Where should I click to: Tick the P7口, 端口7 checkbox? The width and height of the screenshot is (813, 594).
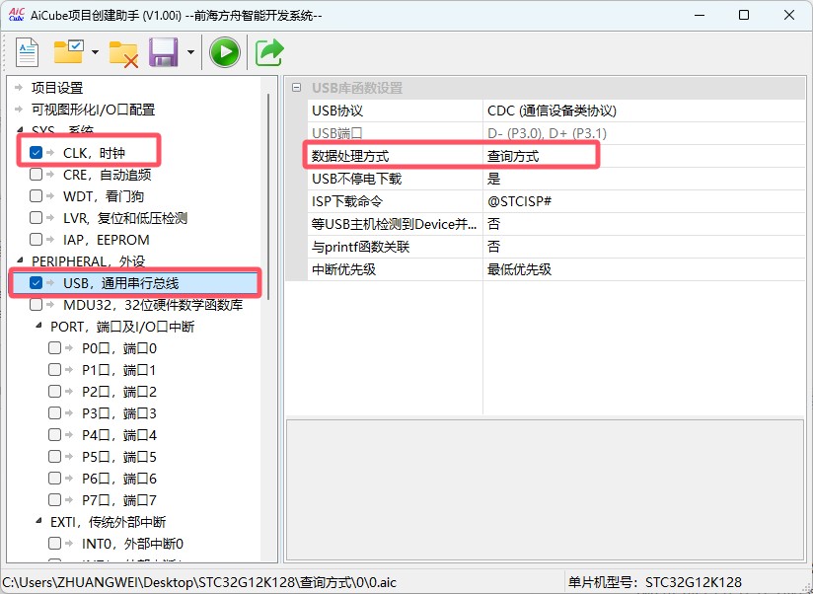54,499
